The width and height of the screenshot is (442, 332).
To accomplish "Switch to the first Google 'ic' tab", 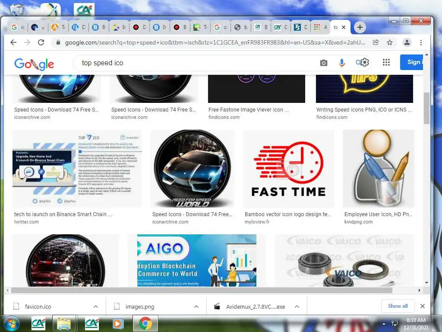I will pyautogui.click(x=17, y=27).
